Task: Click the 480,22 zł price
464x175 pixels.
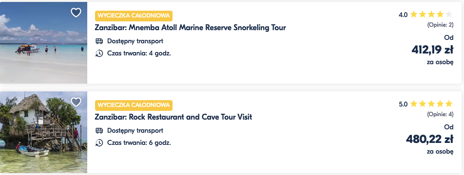Action: (430, 139)
